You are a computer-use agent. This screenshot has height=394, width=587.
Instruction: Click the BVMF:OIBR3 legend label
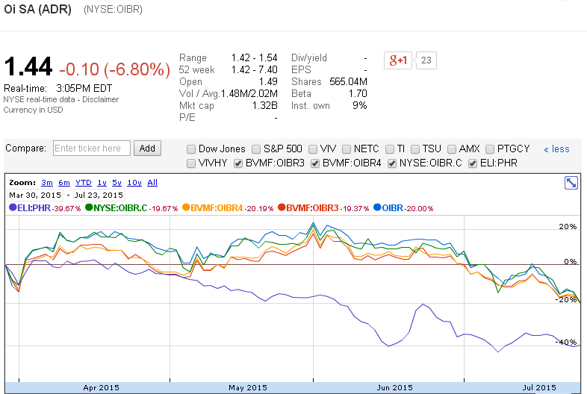(x=312, y=208)
